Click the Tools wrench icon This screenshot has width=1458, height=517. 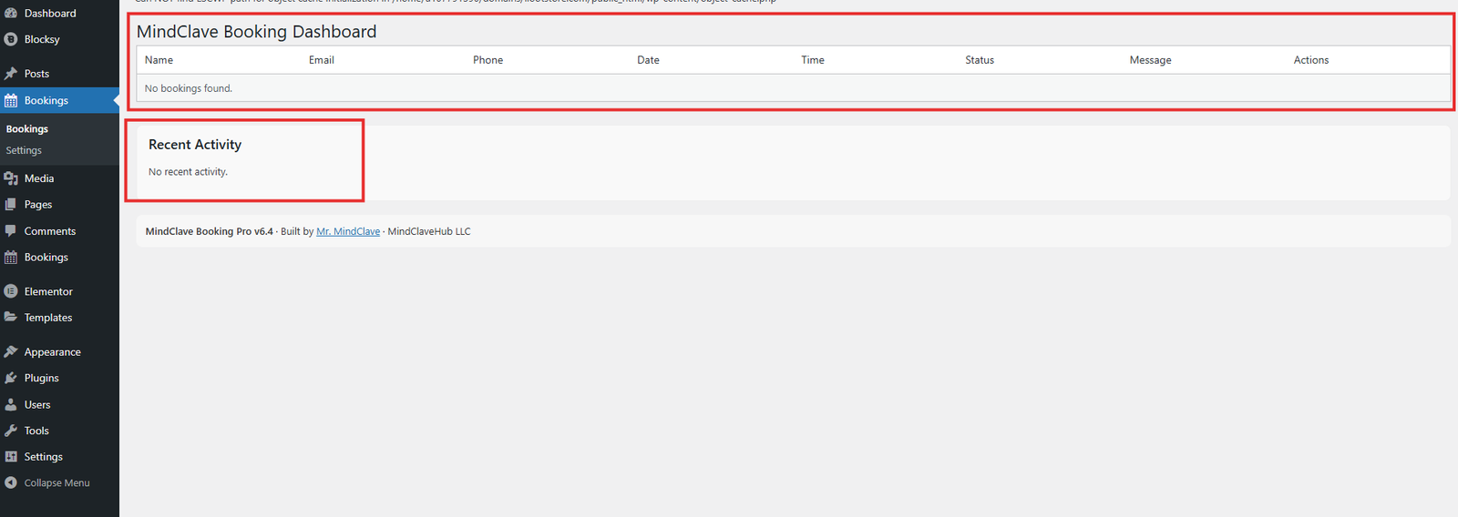pos(11,431)
